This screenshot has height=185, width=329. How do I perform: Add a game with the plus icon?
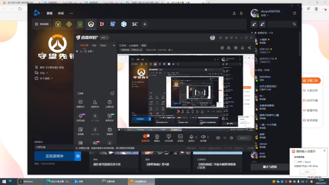[145, 24]
